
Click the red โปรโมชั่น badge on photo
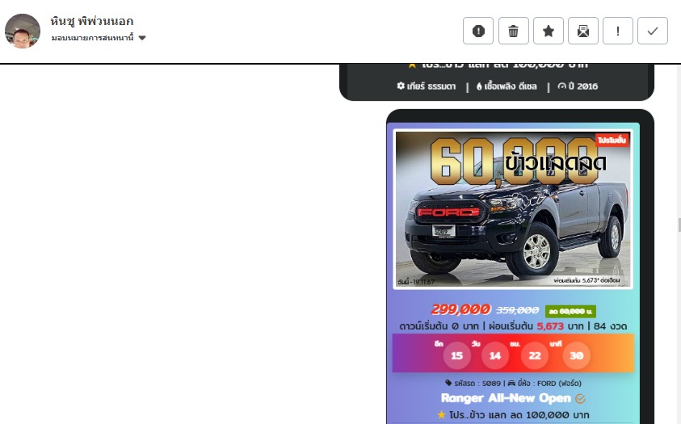612,141
